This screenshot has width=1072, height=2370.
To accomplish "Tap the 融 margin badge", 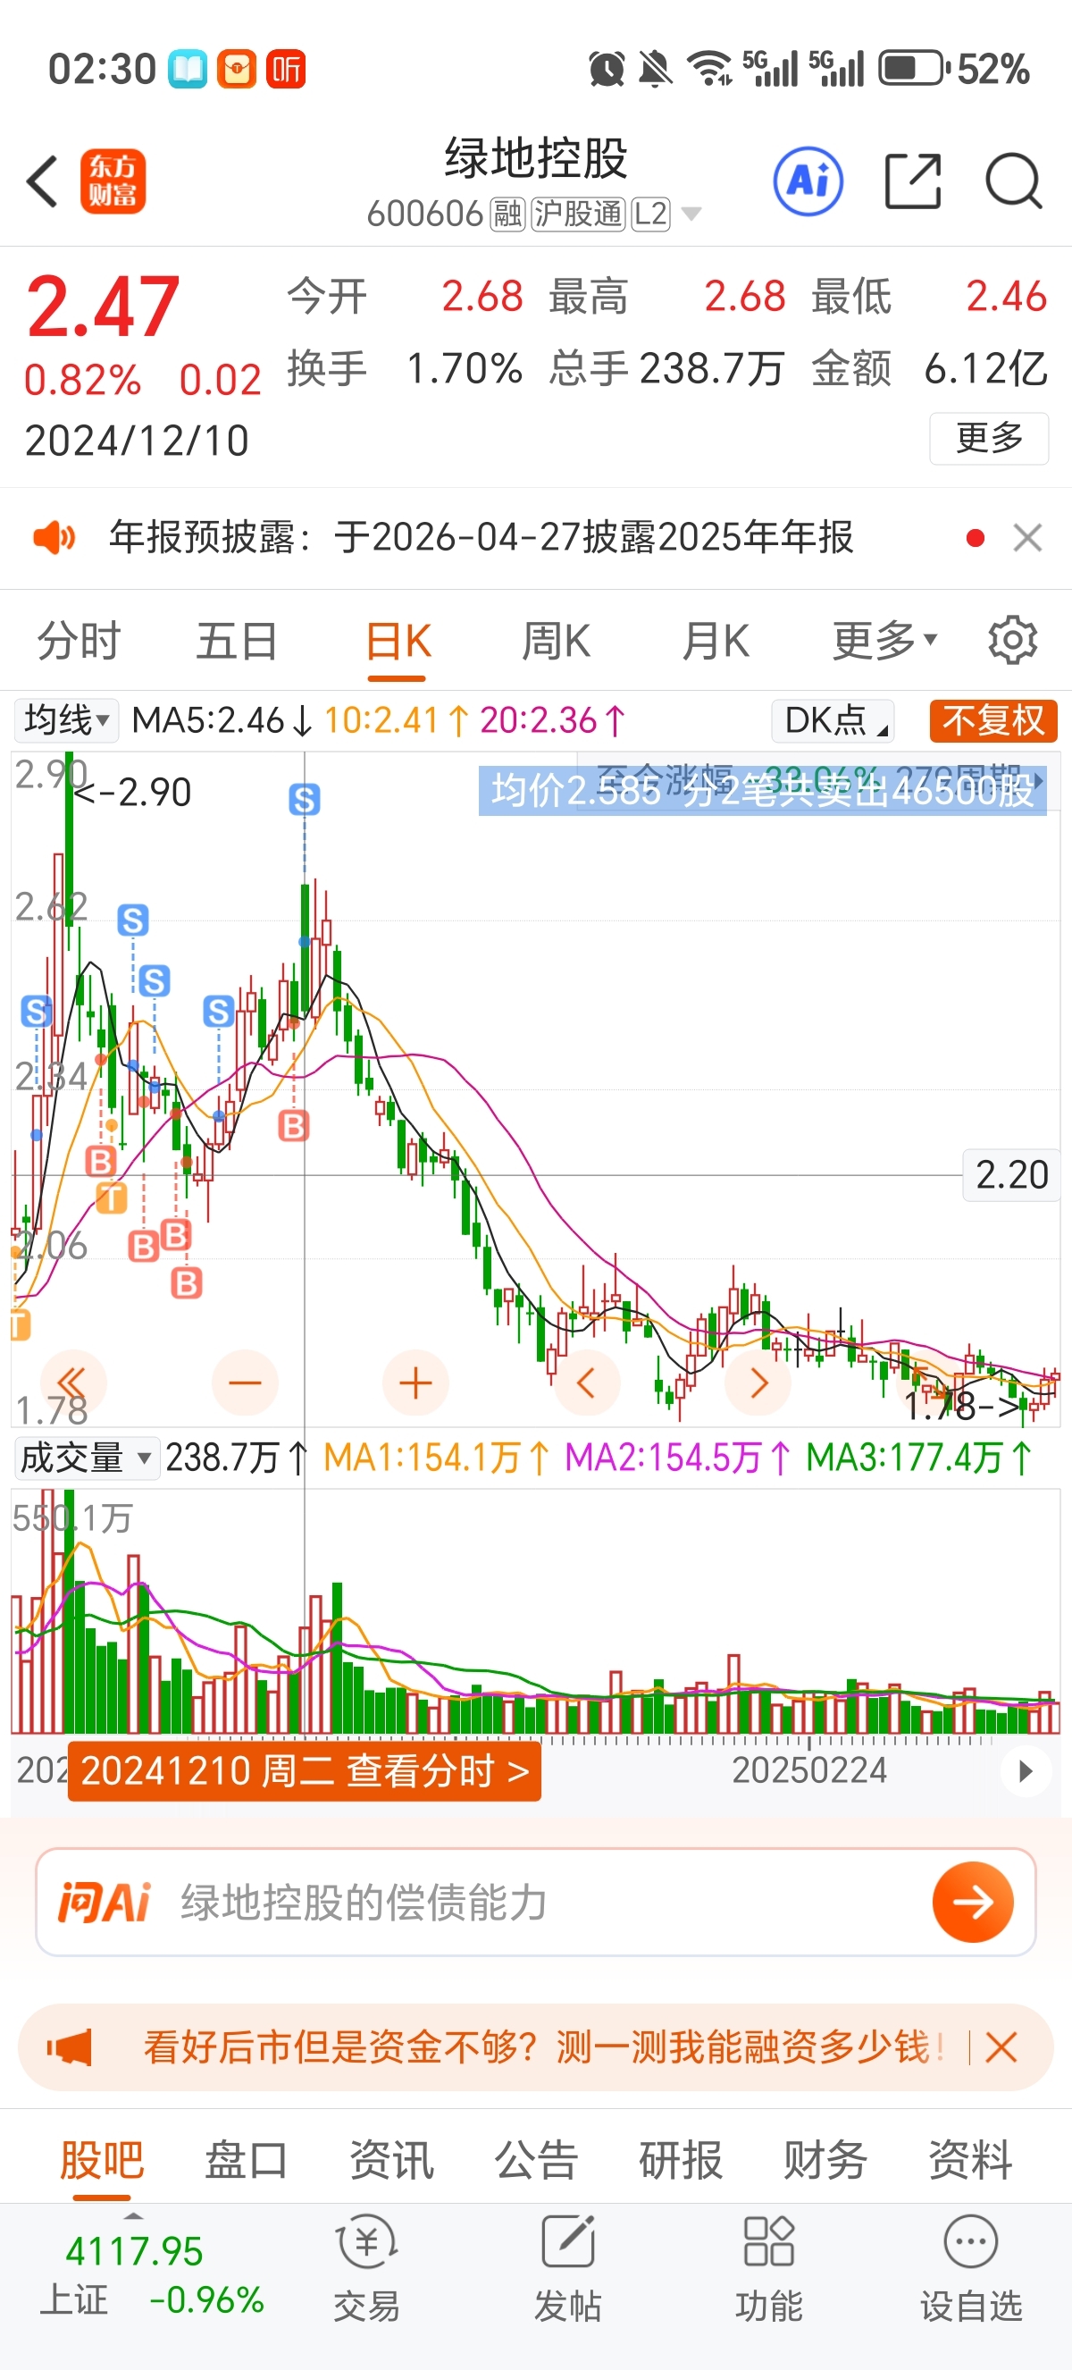I will 507,214.
